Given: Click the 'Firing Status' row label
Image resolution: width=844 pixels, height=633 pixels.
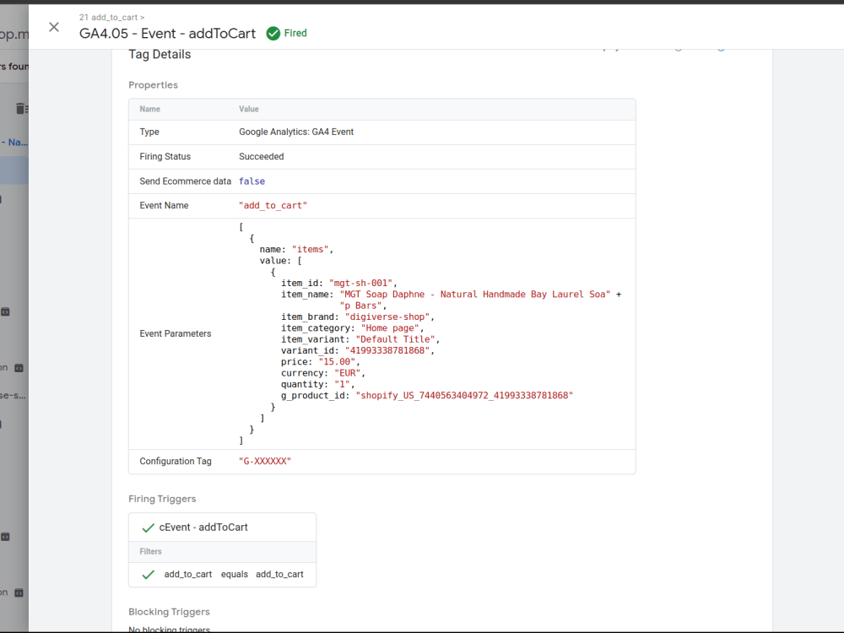Looking at the screenshot, I should coord(165,157).
